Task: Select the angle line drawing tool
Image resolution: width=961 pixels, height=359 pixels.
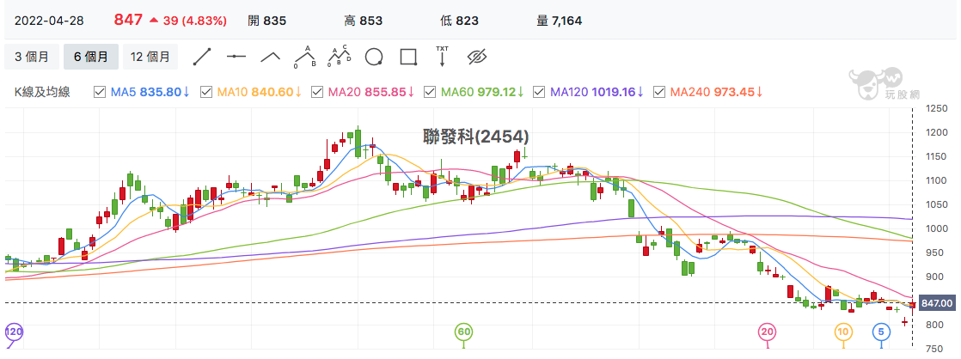Action: click(270, 57)
